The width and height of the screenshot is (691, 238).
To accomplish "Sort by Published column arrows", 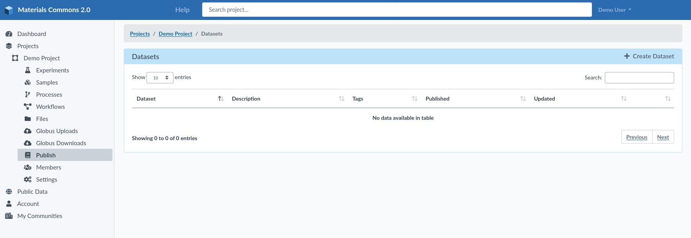I will pyautogui.click(x=523, y=99).
